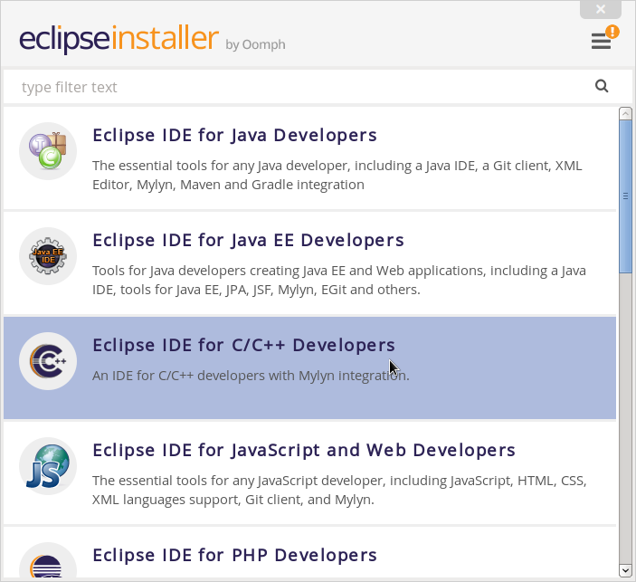Select the Java Developers package icon
Image resolution: width=636 pixels, height=582 pixels.
pyautogui.click(x=48, y=151)
